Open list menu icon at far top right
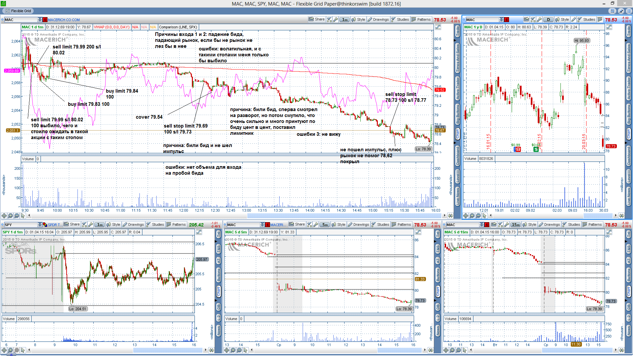This screenshot has width=633, height=356. tap(629, 11)
